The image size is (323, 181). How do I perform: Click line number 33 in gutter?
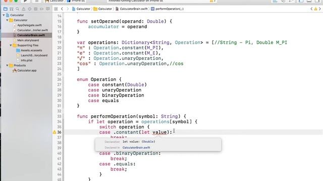[x=59, y=116]
